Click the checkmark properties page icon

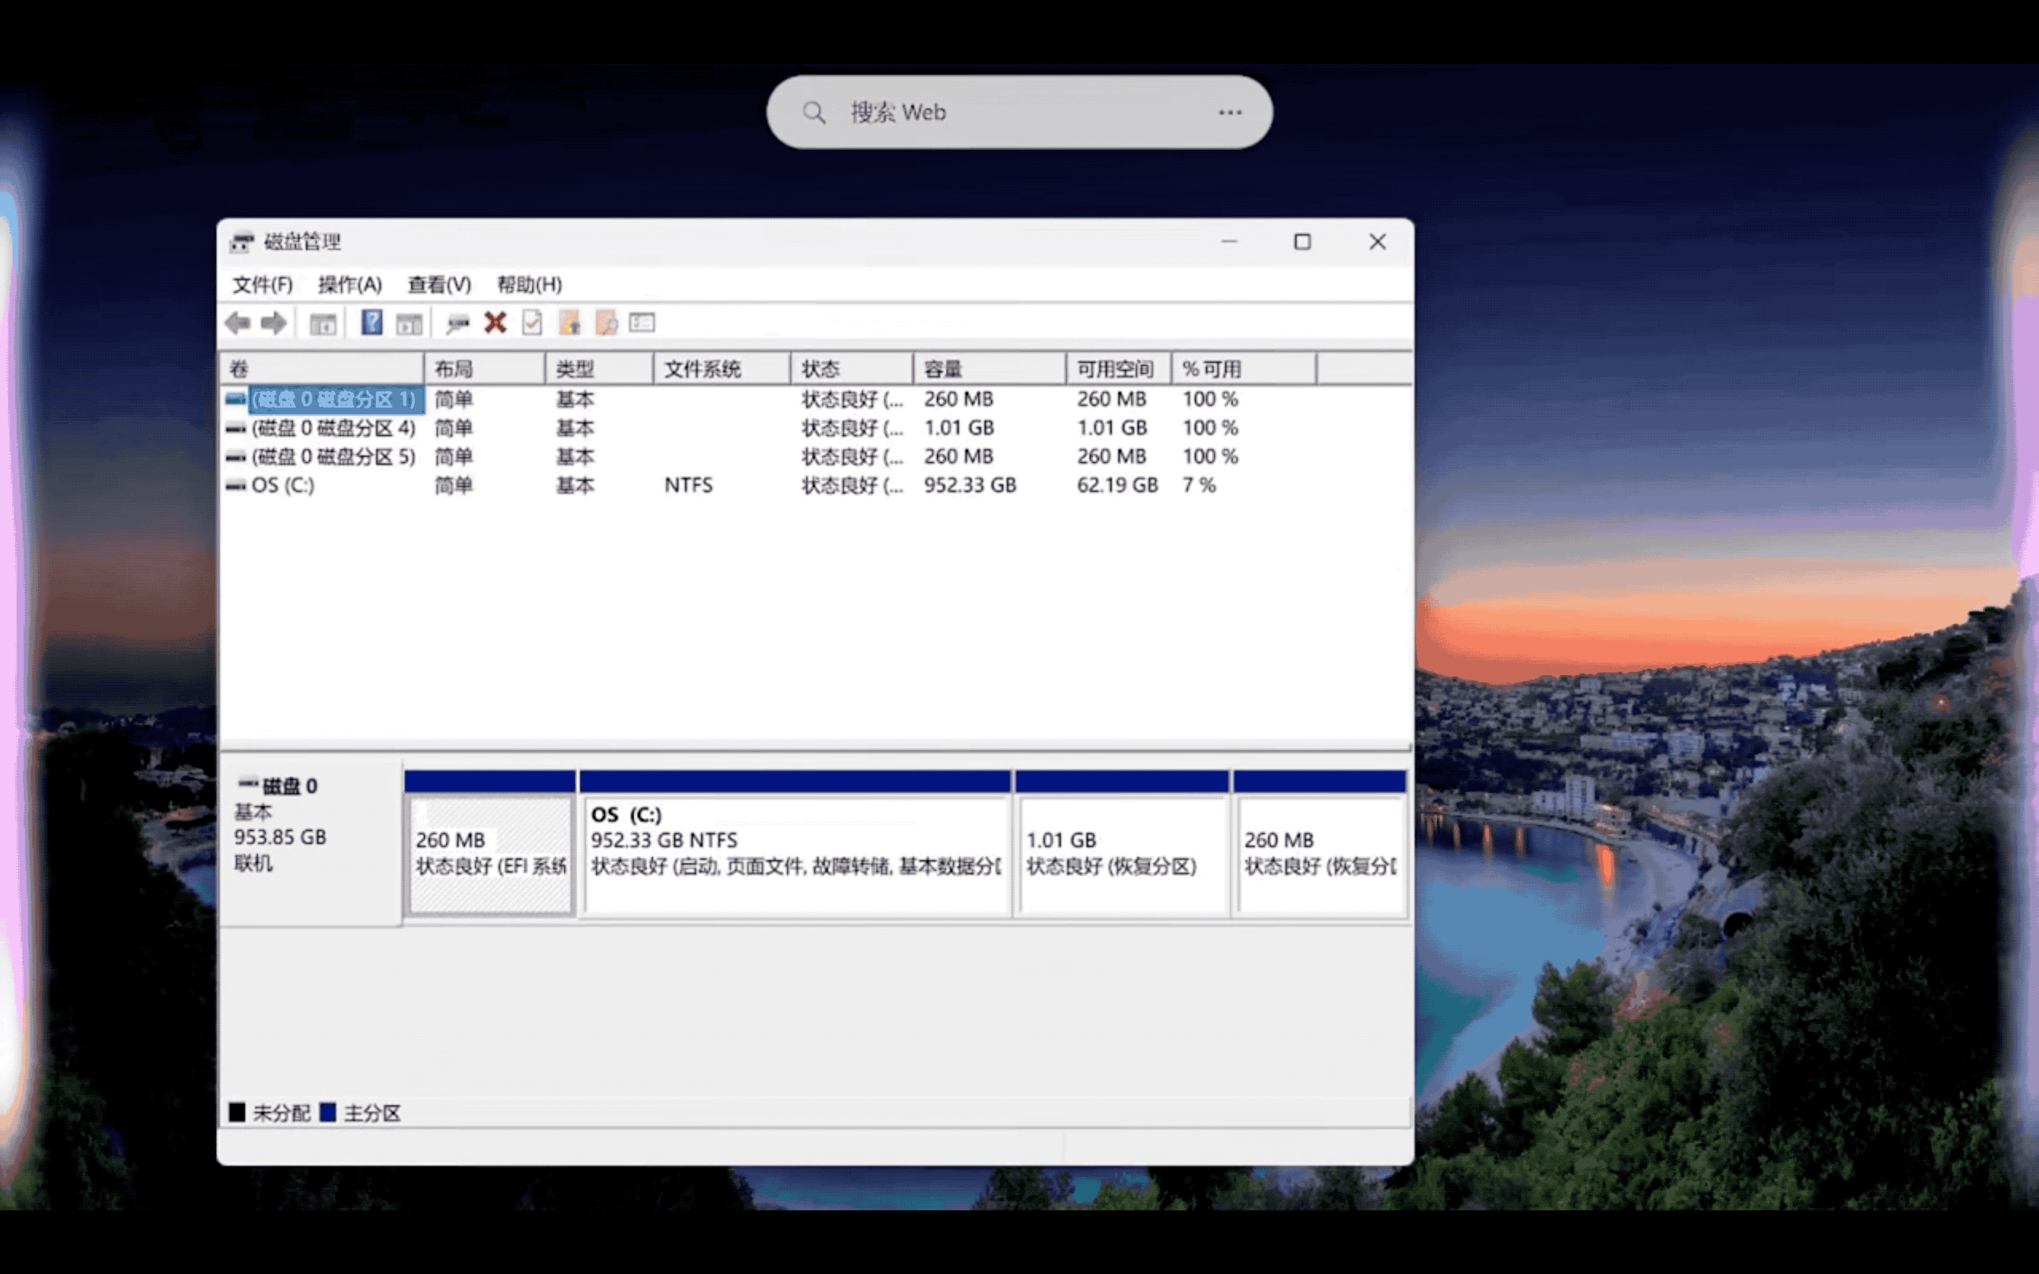tap(532, 323)
